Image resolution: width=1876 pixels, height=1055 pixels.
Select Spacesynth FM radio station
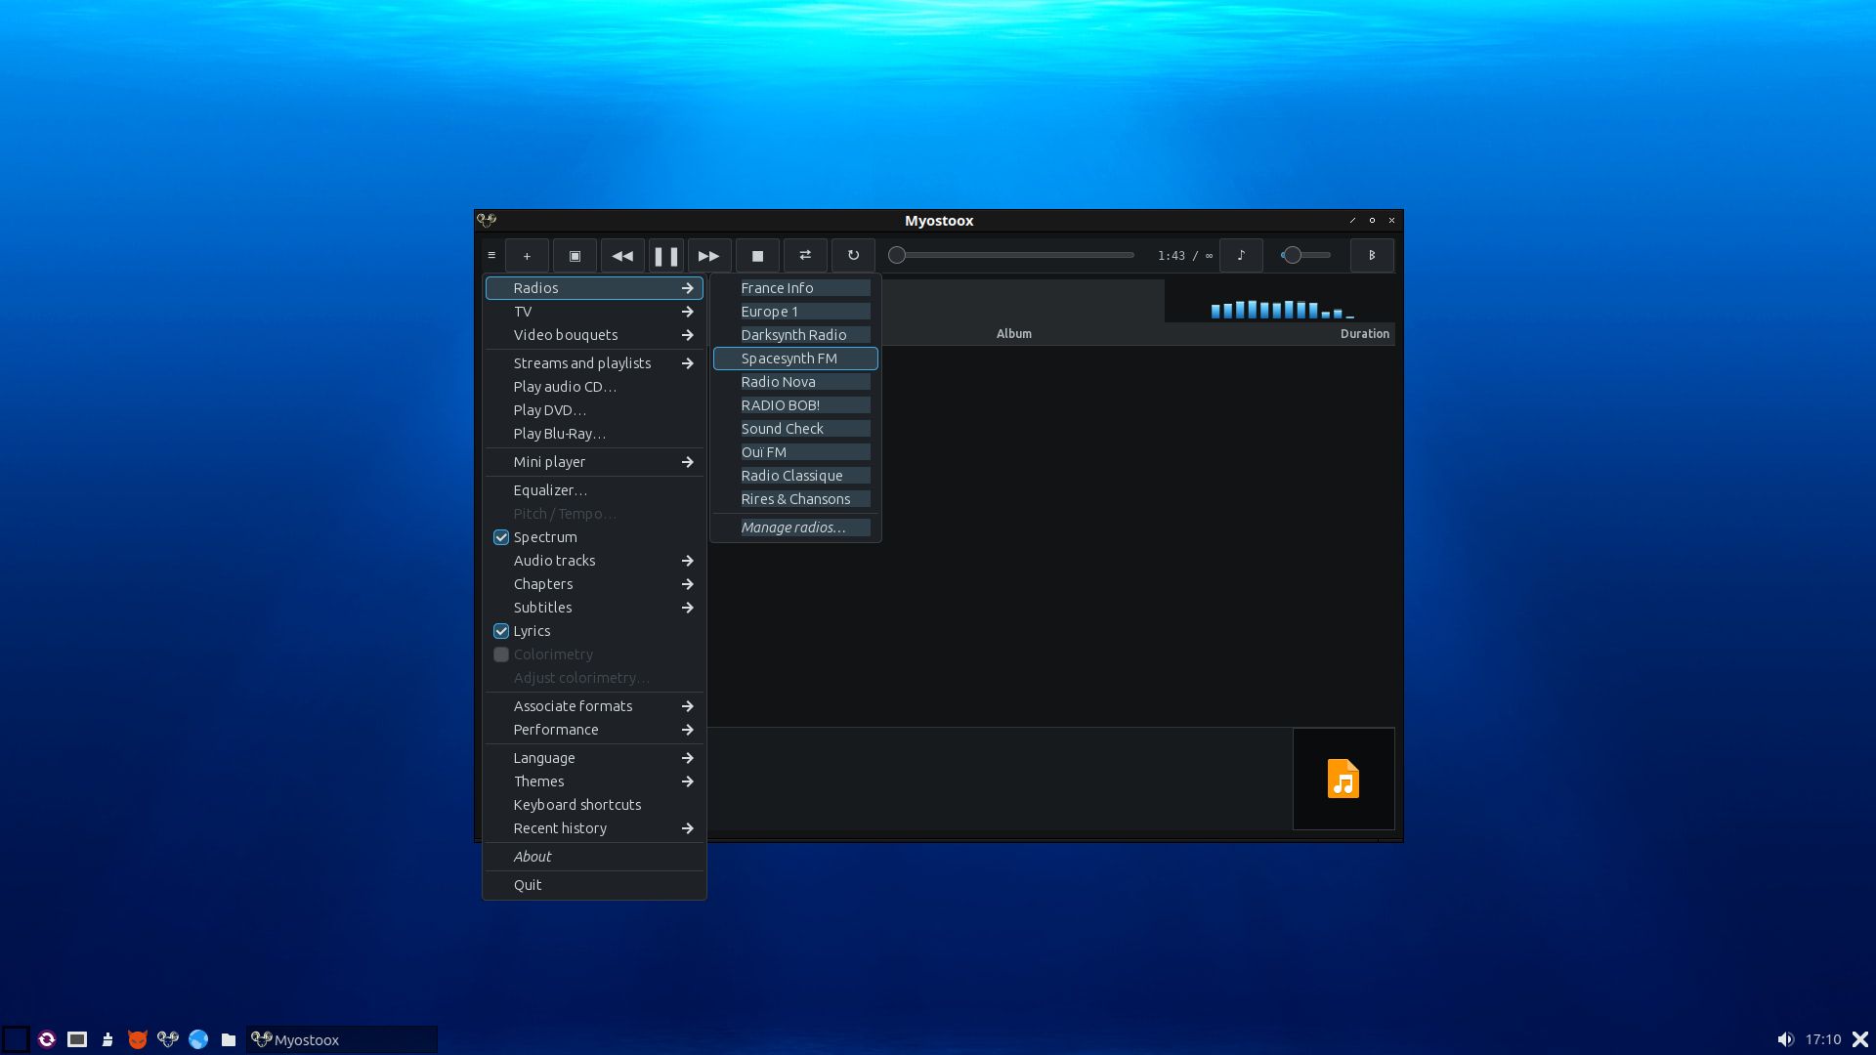click(795, 359)
